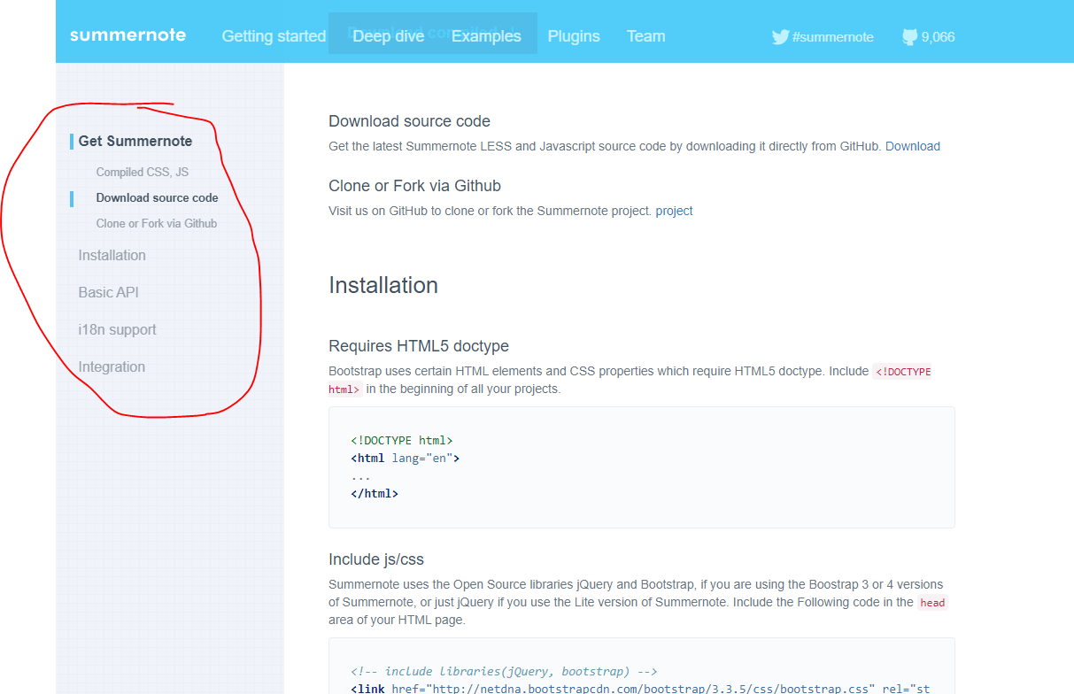Image resolution: width=1074 pixels, height=694 pixels.
Task: Click the Download link for source code
Action: coord(913,146)
